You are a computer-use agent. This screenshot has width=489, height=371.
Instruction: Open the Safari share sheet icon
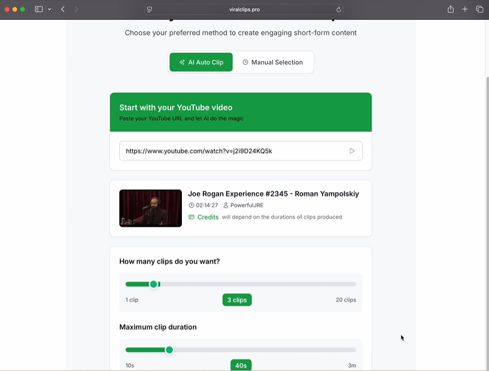point(450,9)
